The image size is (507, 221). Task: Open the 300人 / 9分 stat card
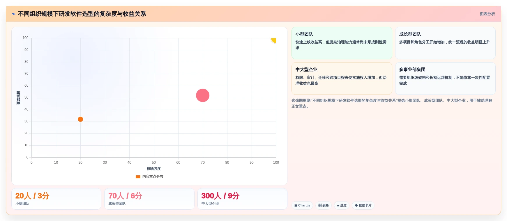tap(242, 199)
